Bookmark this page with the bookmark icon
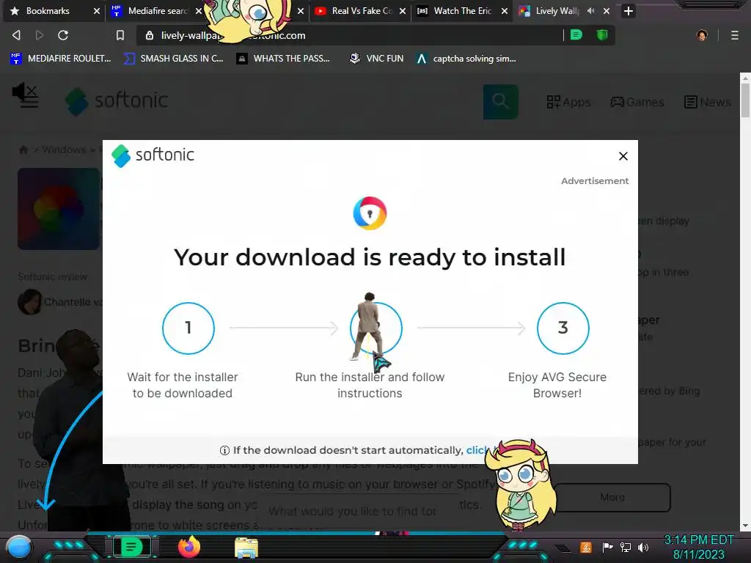Screen dimensions: 751x563 pos(120,35)
